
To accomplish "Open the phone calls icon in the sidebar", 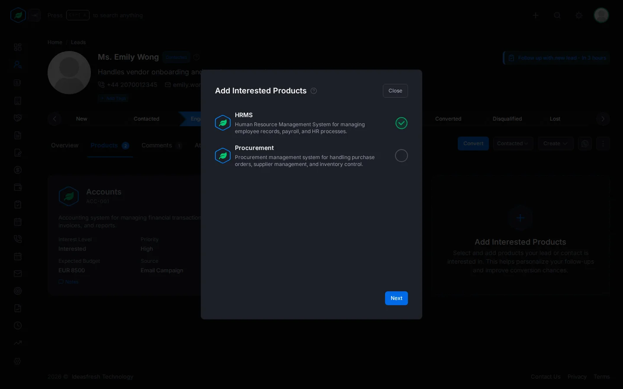I will [x=18, y=239].
